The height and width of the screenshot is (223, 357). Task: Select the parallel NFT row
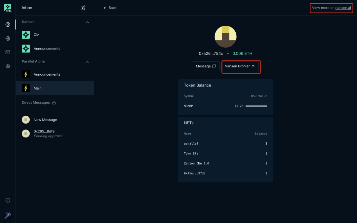(x=225, y=144)
